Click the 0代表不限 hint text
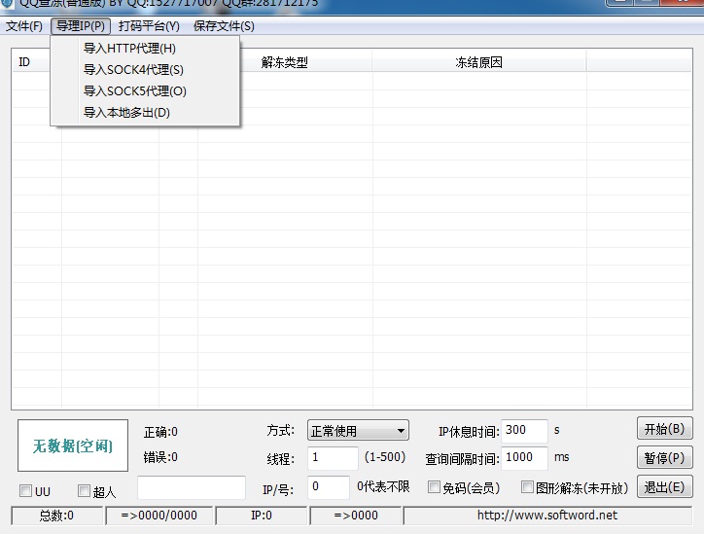 [x=383, y=486]
